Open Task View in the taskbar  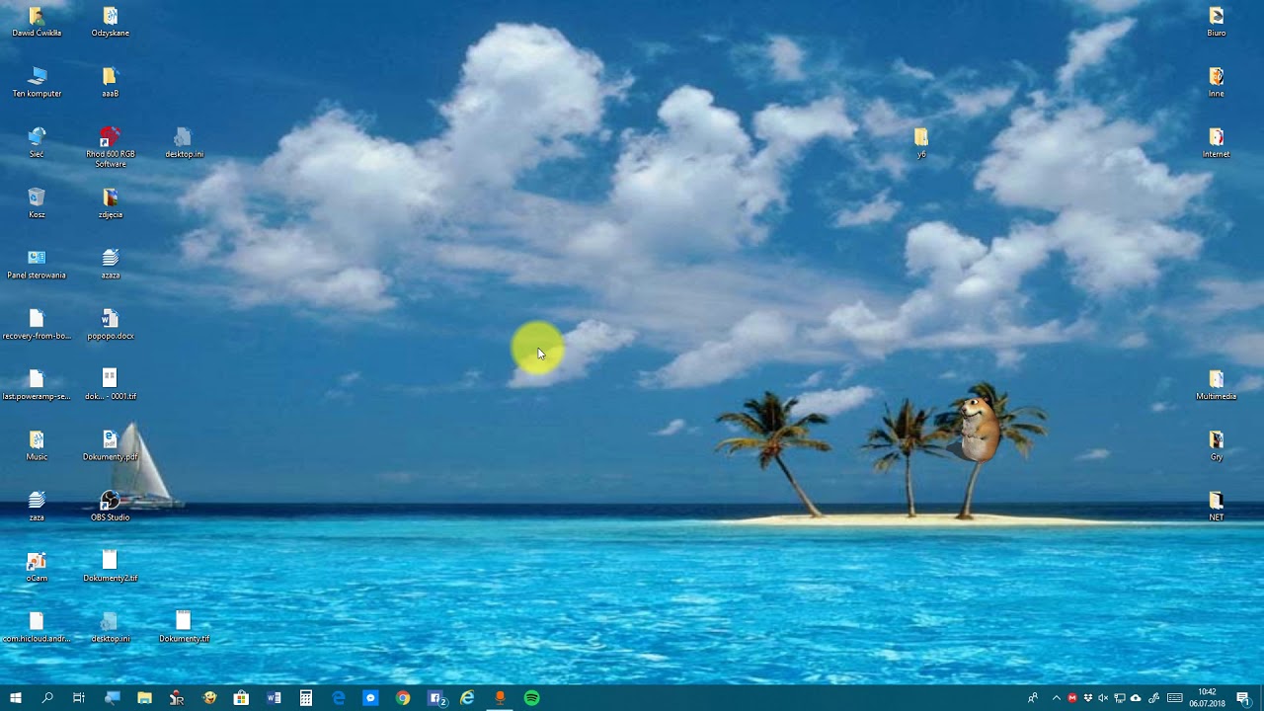[79, 698]
